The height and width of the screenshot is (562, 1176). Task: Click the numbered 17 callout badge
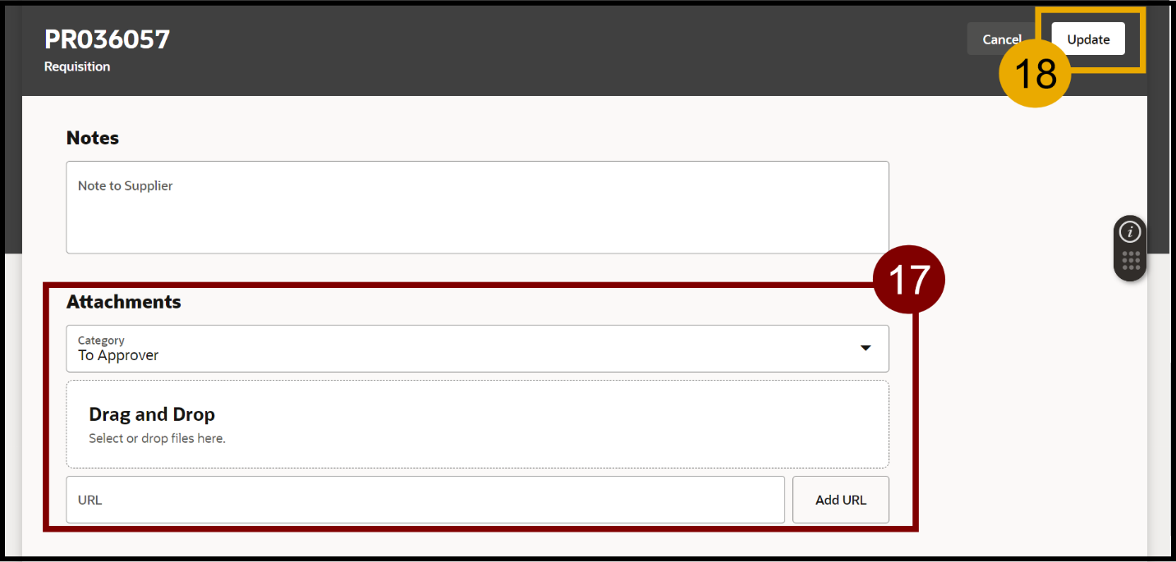click(907, 279)
